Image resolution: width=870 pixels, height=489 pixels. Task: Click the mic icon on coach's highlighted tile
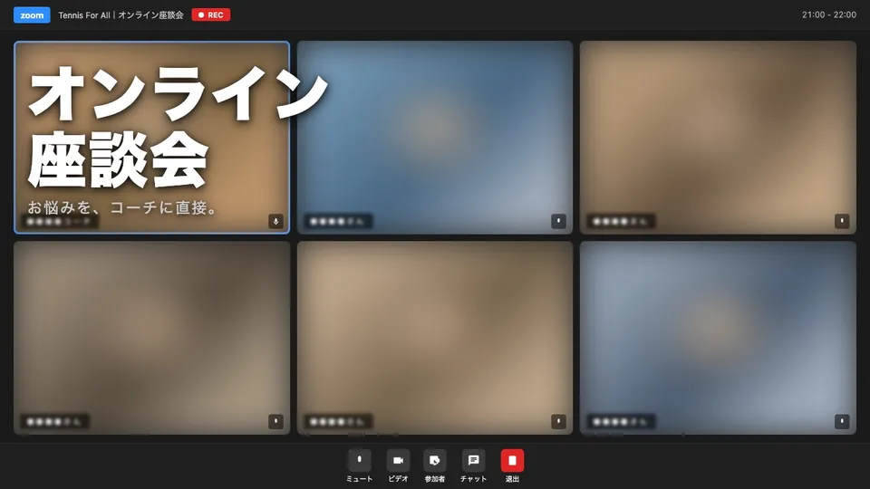point(275,221)
